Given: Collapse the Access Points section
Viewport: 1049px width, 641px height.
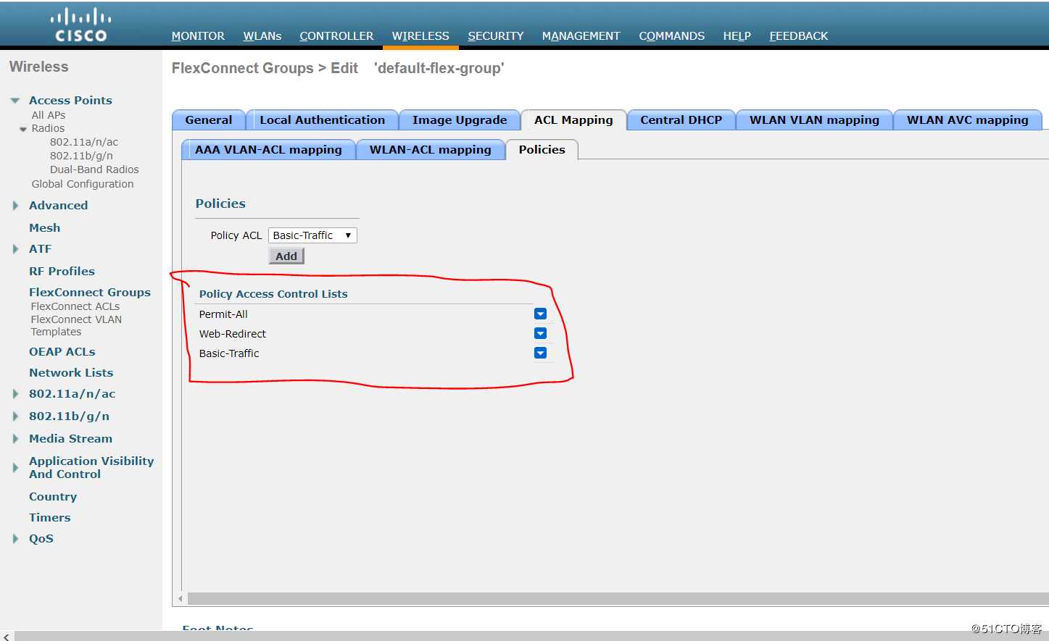Looking at the screenshot, I should 14,101.
